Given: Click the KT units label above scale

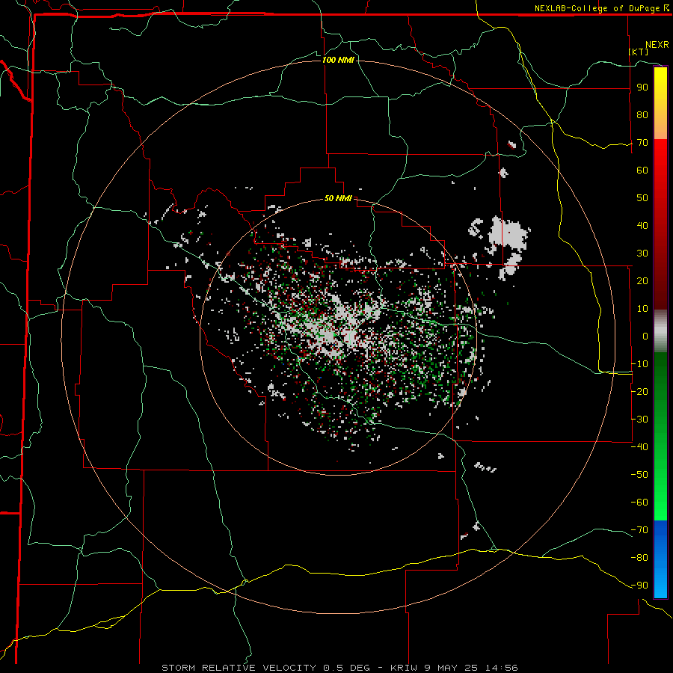Looking at the screenshot, I should [x=639, y=52].
